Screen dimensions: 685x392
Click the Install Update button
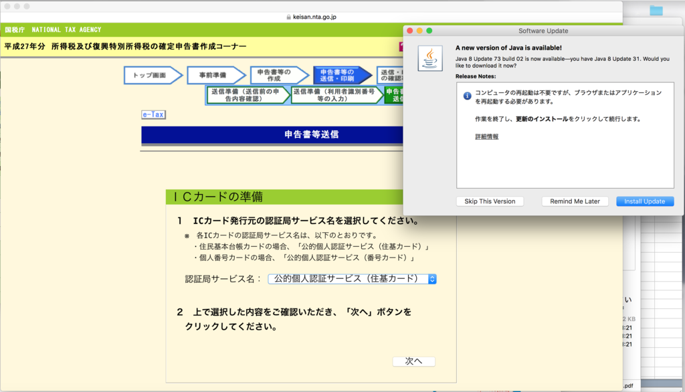click(645, 201)
